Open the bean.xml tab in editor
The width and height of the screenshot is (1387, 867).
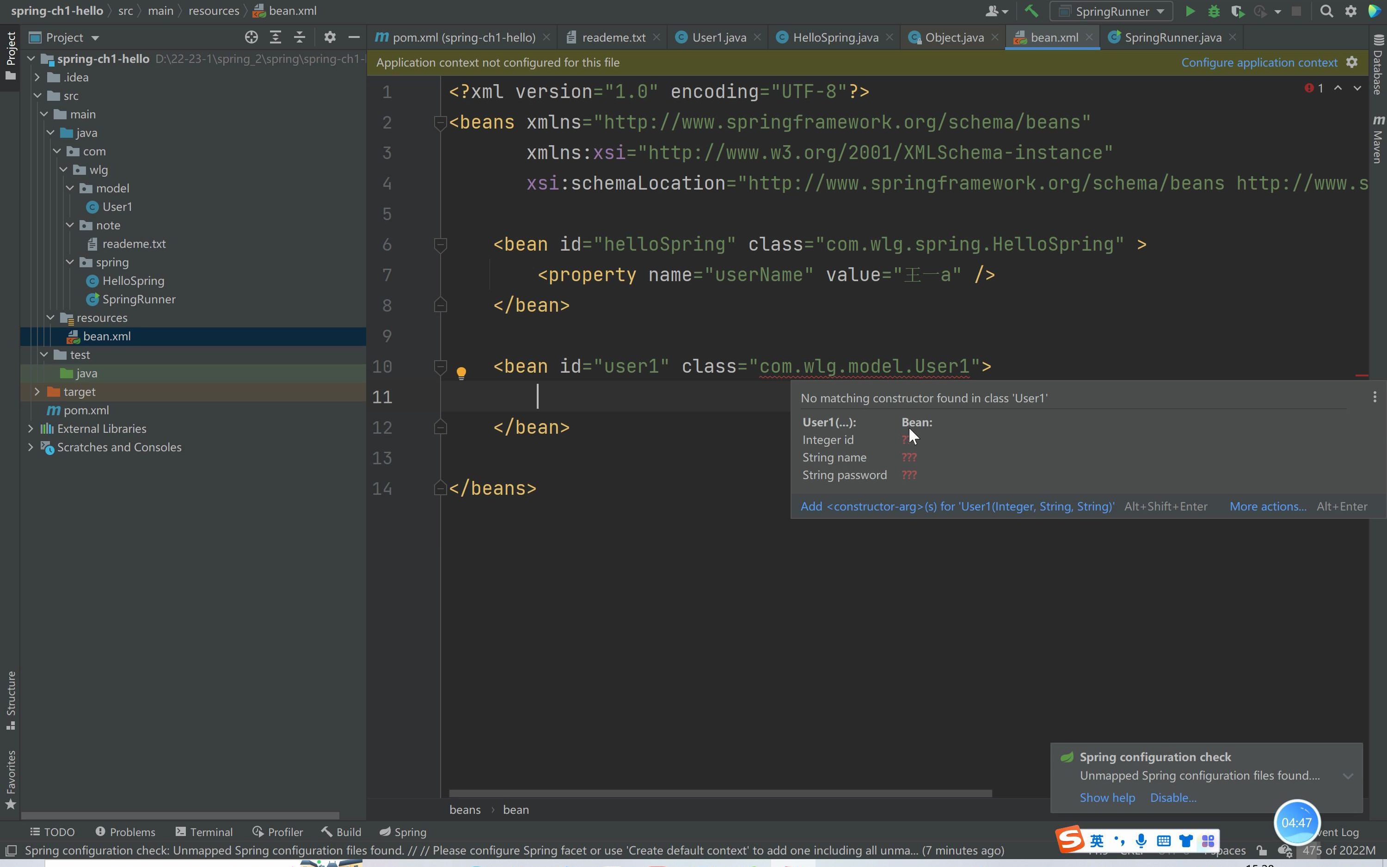point(1055,37)
